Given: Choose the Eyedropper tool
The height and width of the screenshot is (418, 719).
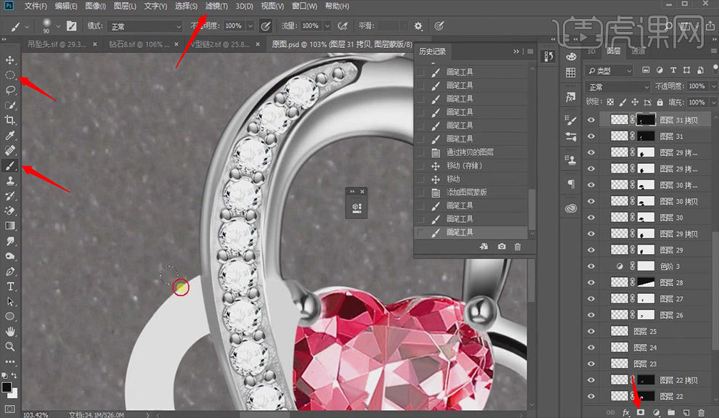Looking at the screenshot, I should click(x=10, y=136).
